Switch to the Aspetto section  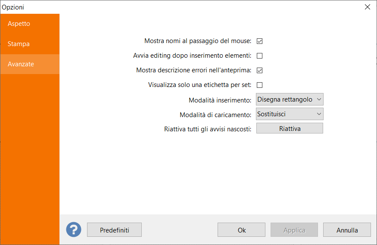(19, 24)
